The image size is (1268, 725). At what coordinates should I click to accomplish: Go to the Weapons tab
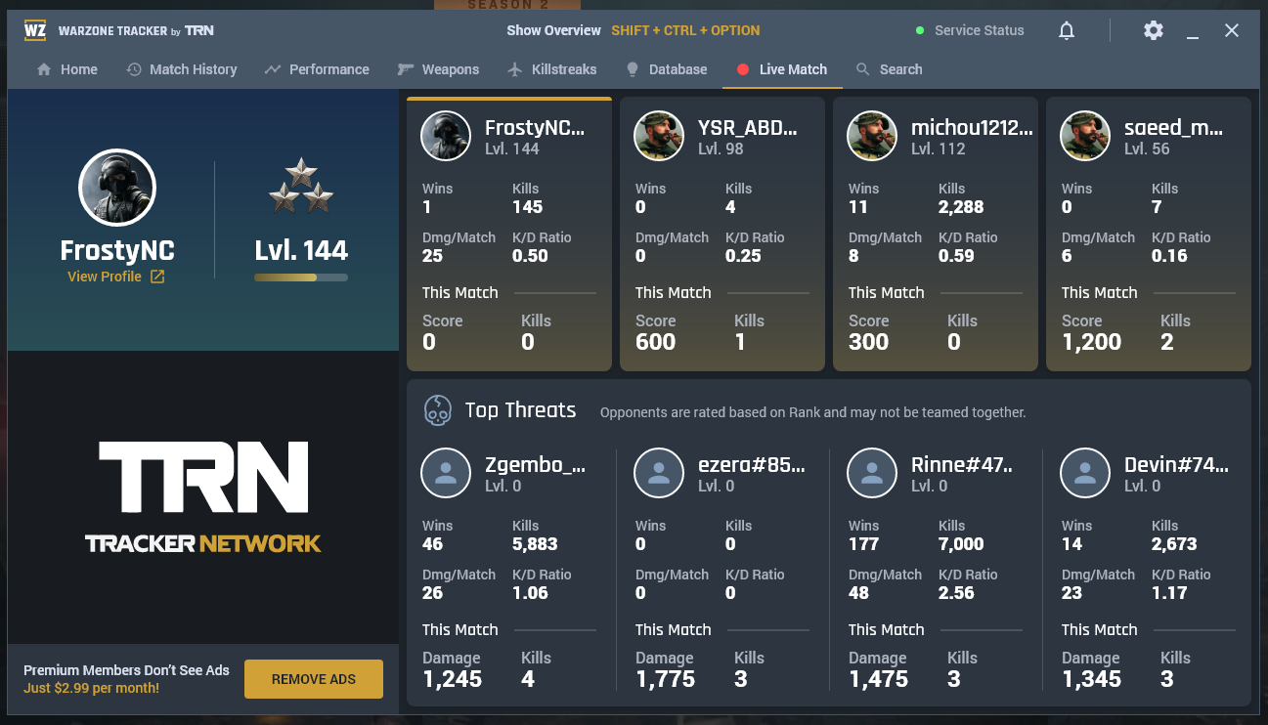tap(438, 69)
